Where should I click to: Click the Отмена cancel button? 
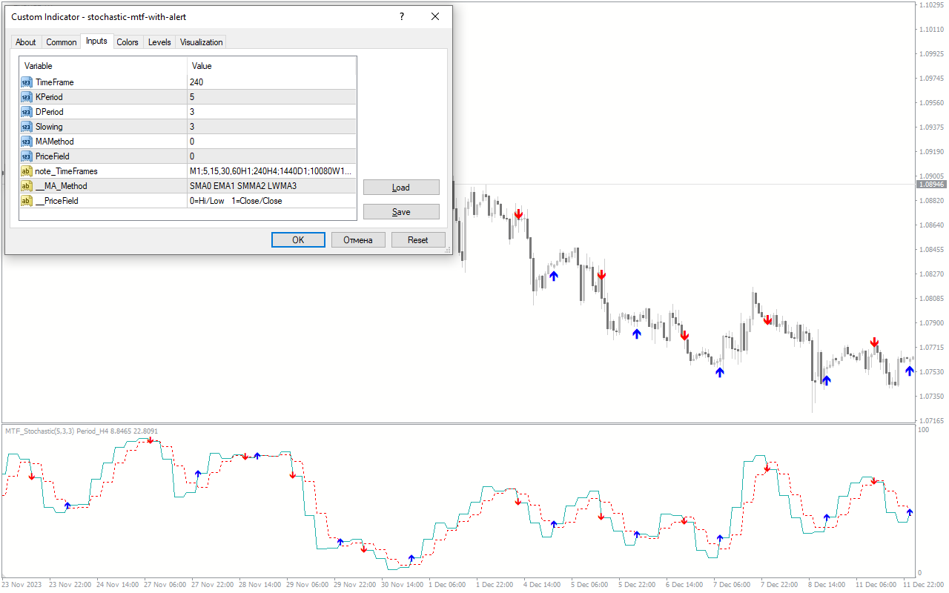(x=358, y=240)
